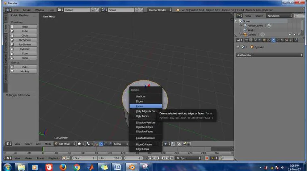
Task: Add a Monkey mesh
Action: pyautogui.click(x=23, y=71)
